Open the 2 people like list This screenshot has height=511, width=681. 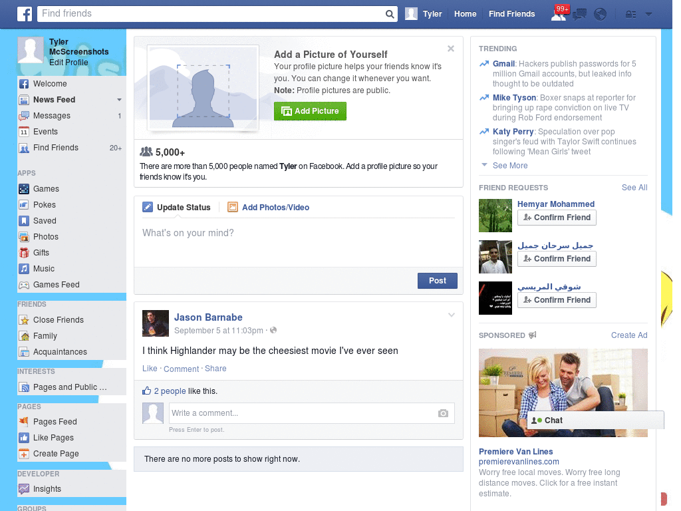[170, 391]
